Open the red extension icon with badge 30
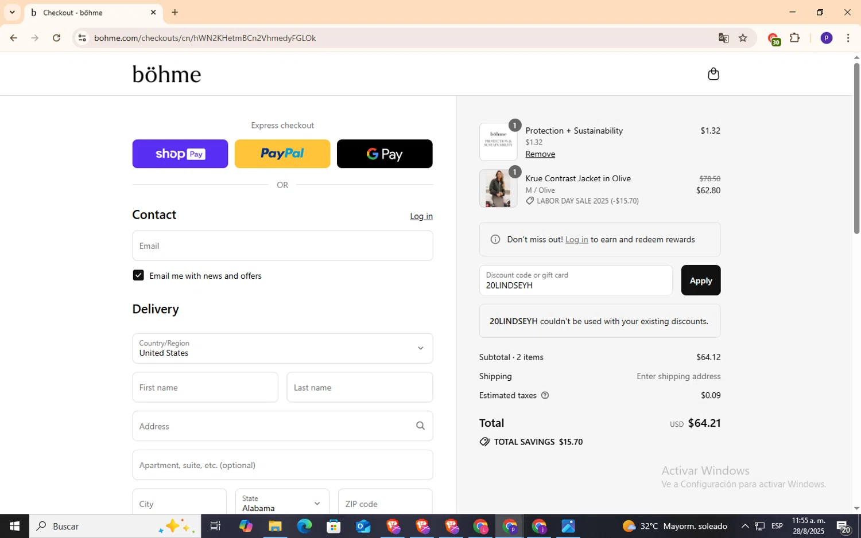 point(774,38)
